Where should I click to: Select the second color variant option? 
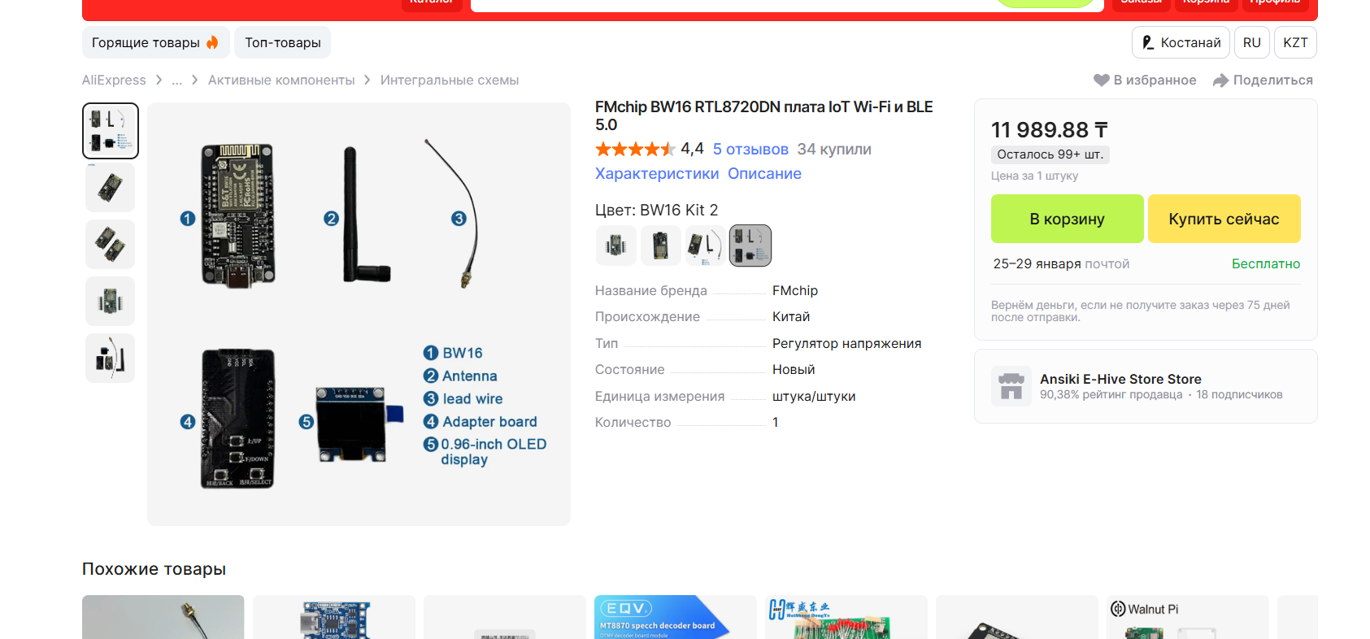point(660,246)
